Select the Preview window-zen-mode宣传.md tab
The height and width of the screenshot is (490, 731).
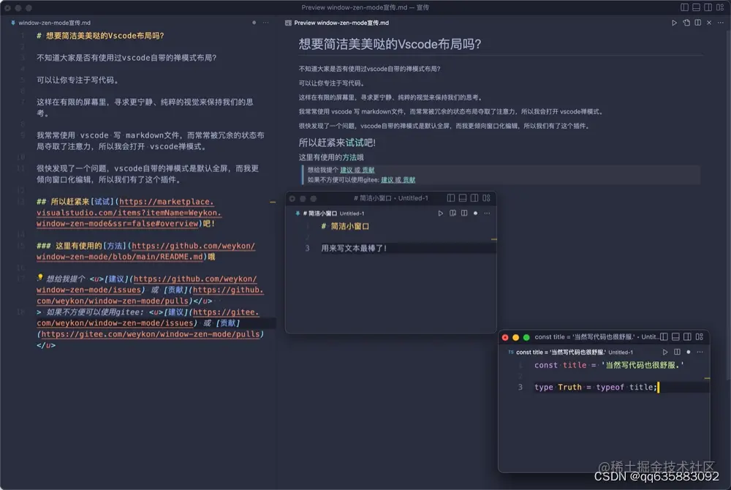[341, 23]
